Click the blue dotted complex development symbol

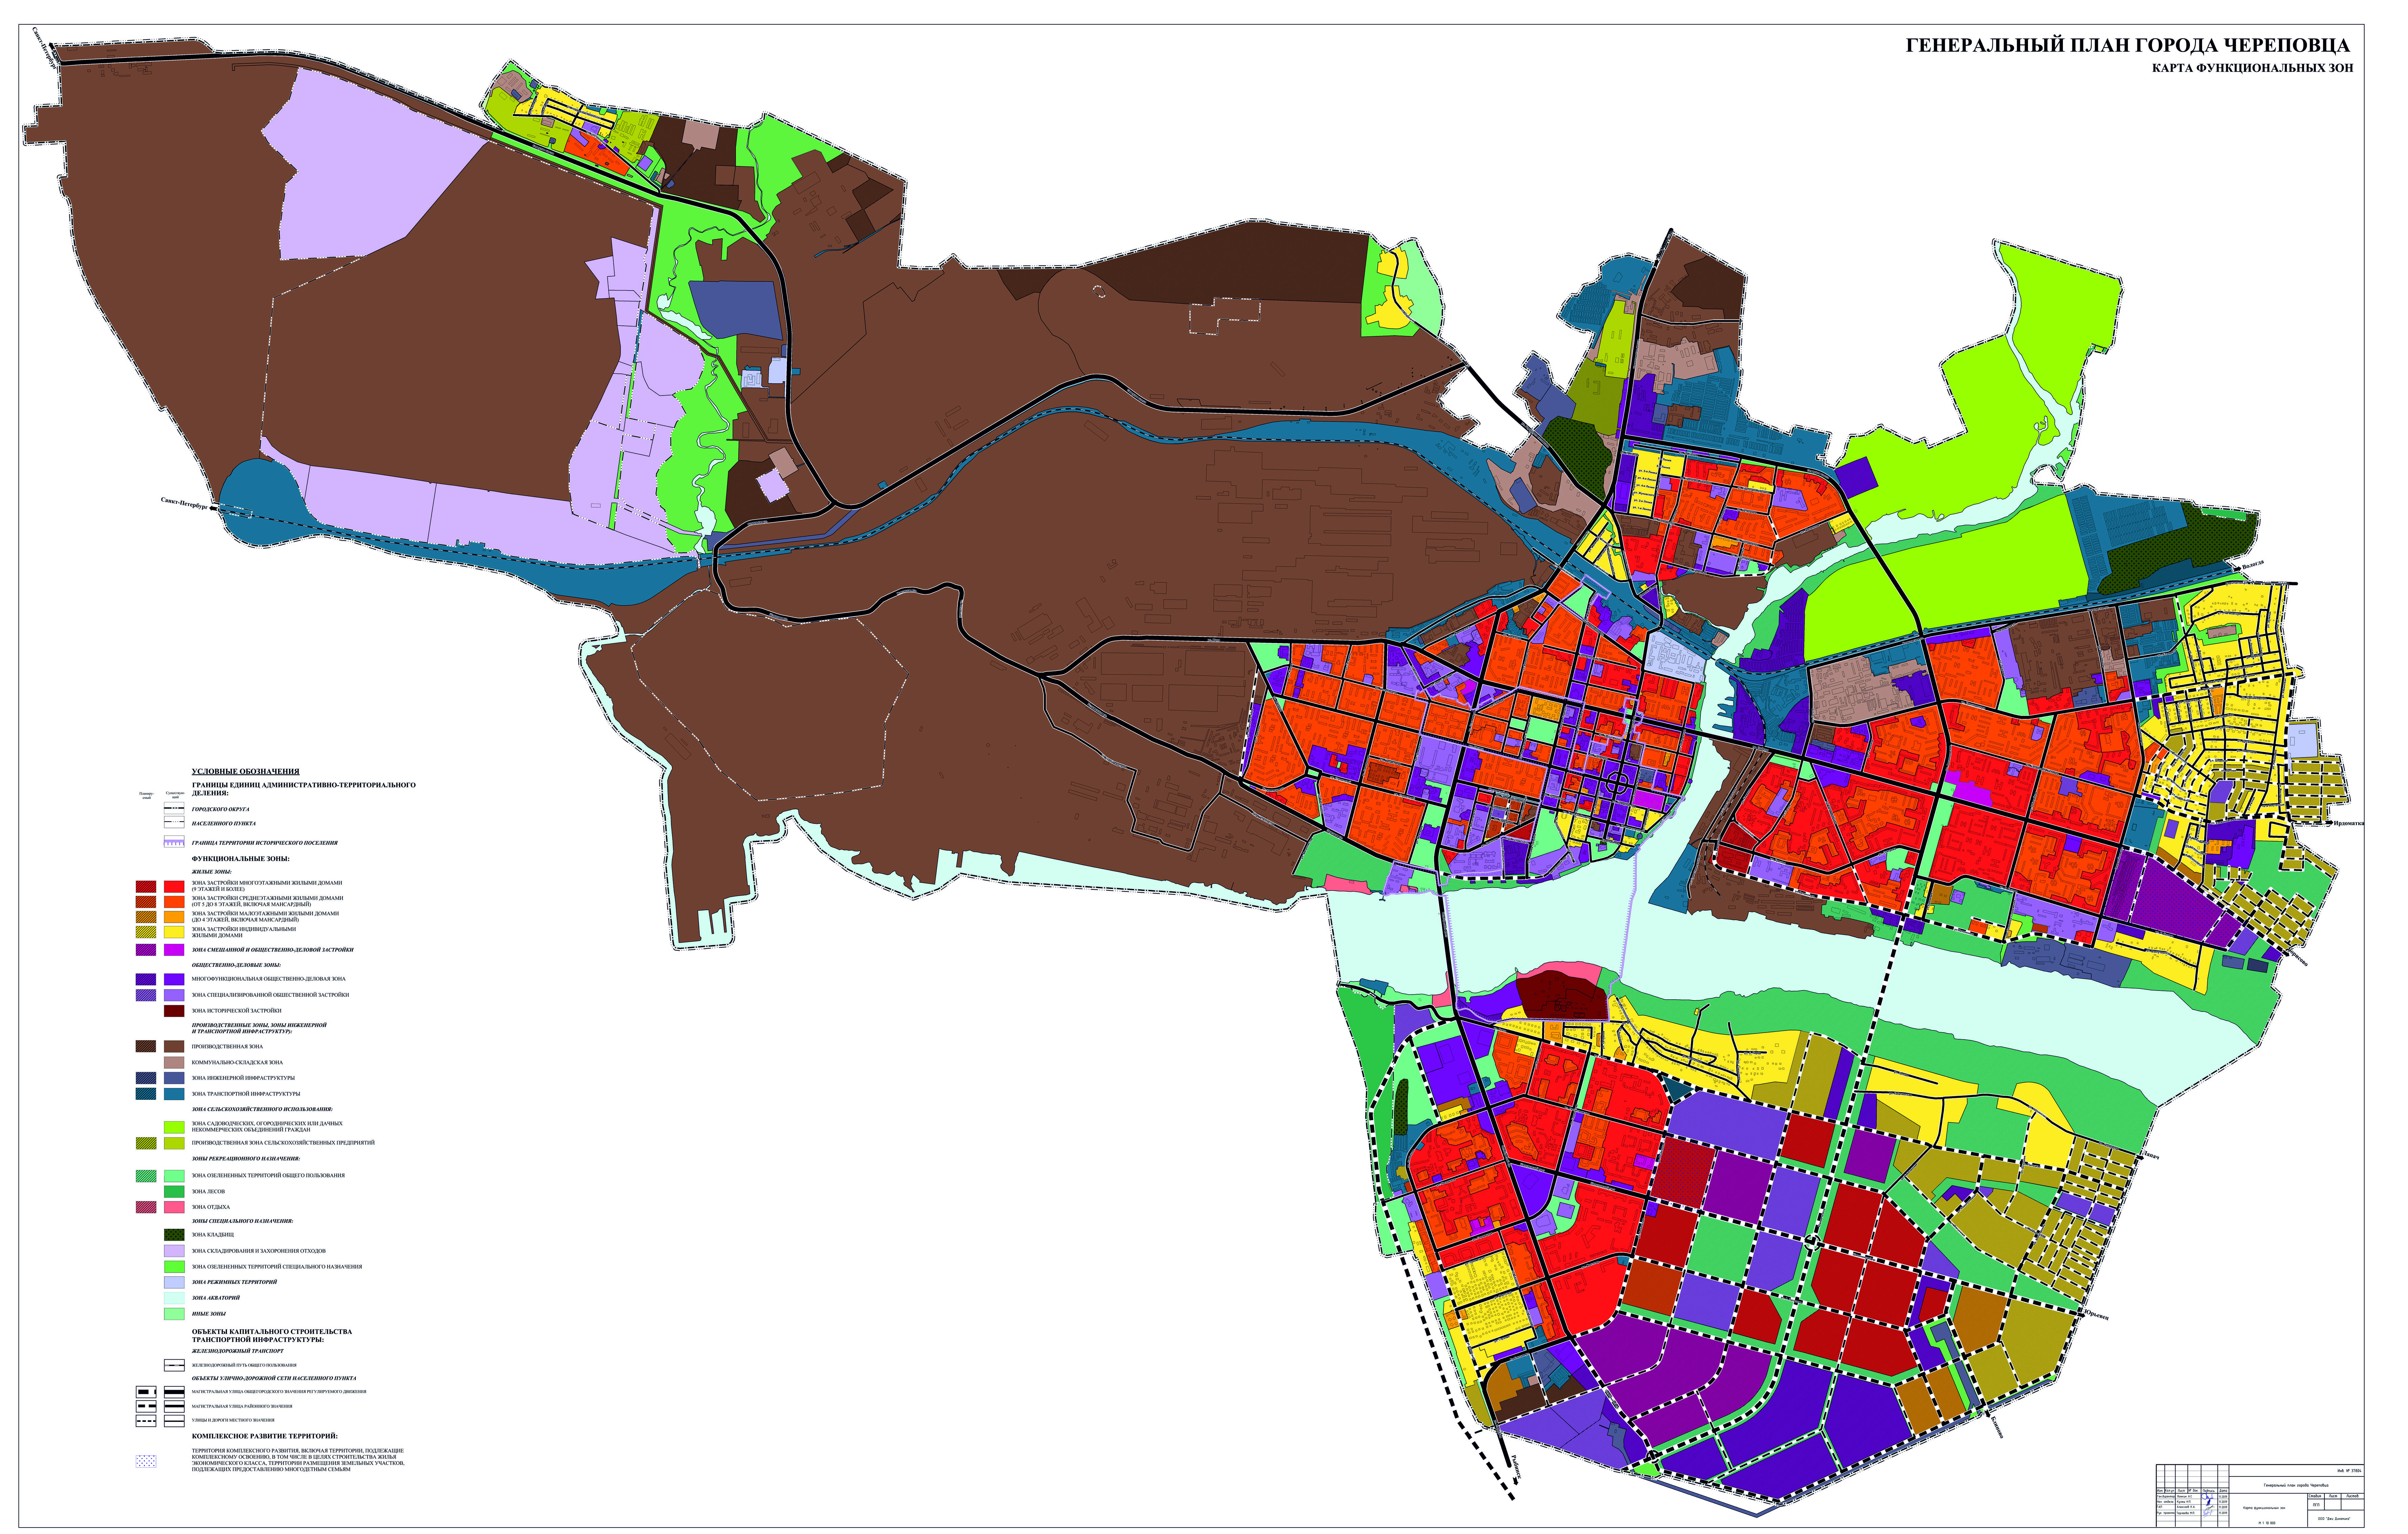point(146,1461)
